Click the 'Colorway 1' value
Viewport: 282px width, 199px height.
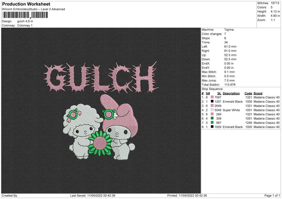25,25
